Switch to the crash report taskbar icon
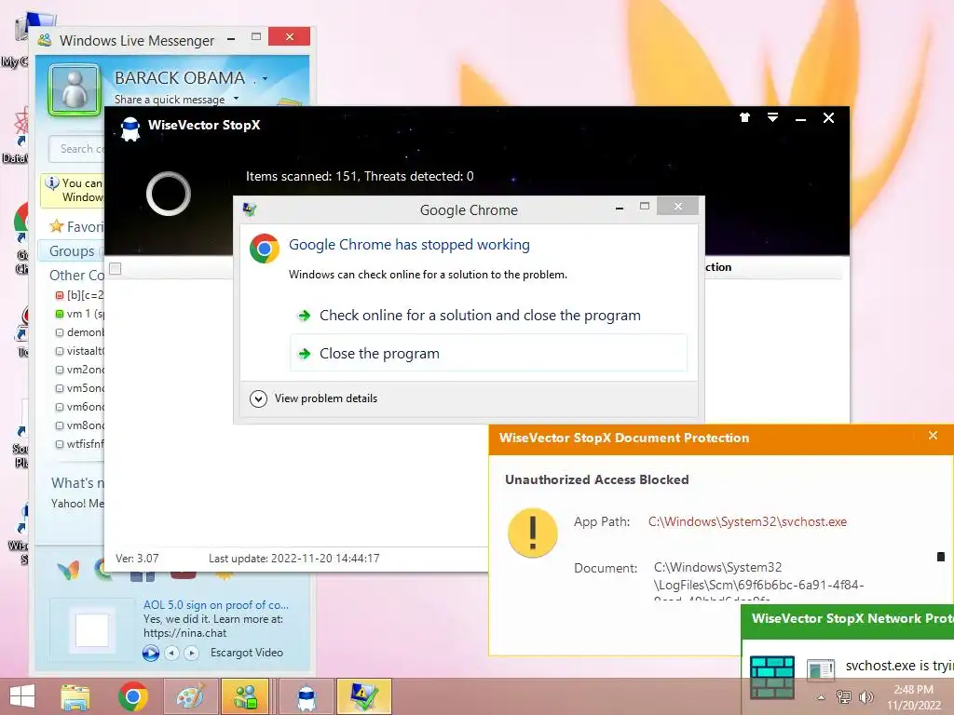Image resolution: width=954 pixels, height=715 pixels. (364, 696)
